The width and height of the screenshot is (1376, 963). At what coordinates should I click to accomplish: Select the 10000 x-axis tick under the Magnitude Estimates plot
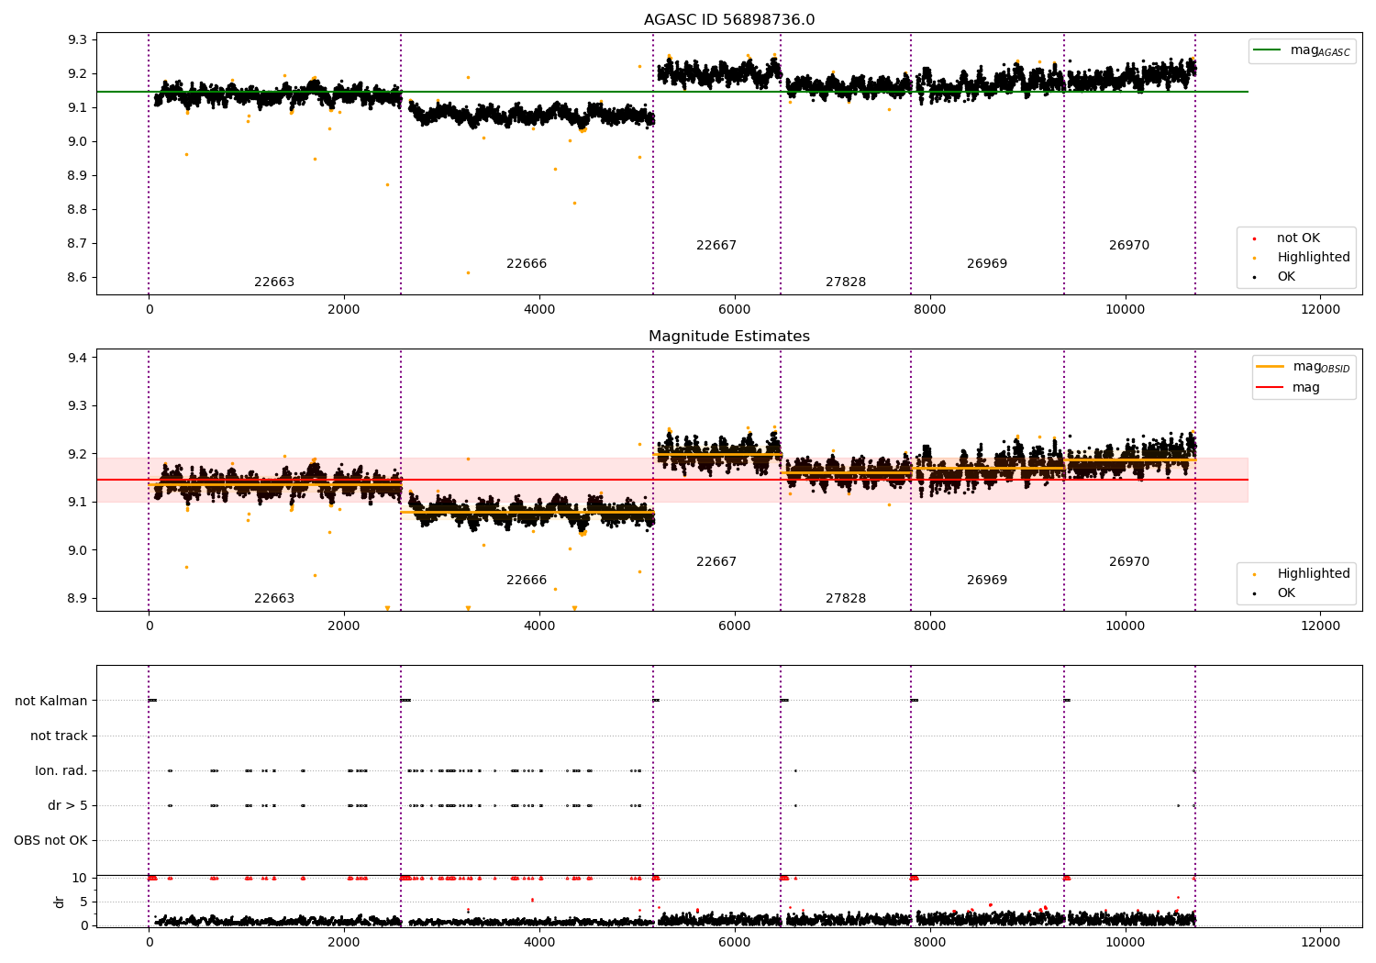click(x=1126, y=626)
